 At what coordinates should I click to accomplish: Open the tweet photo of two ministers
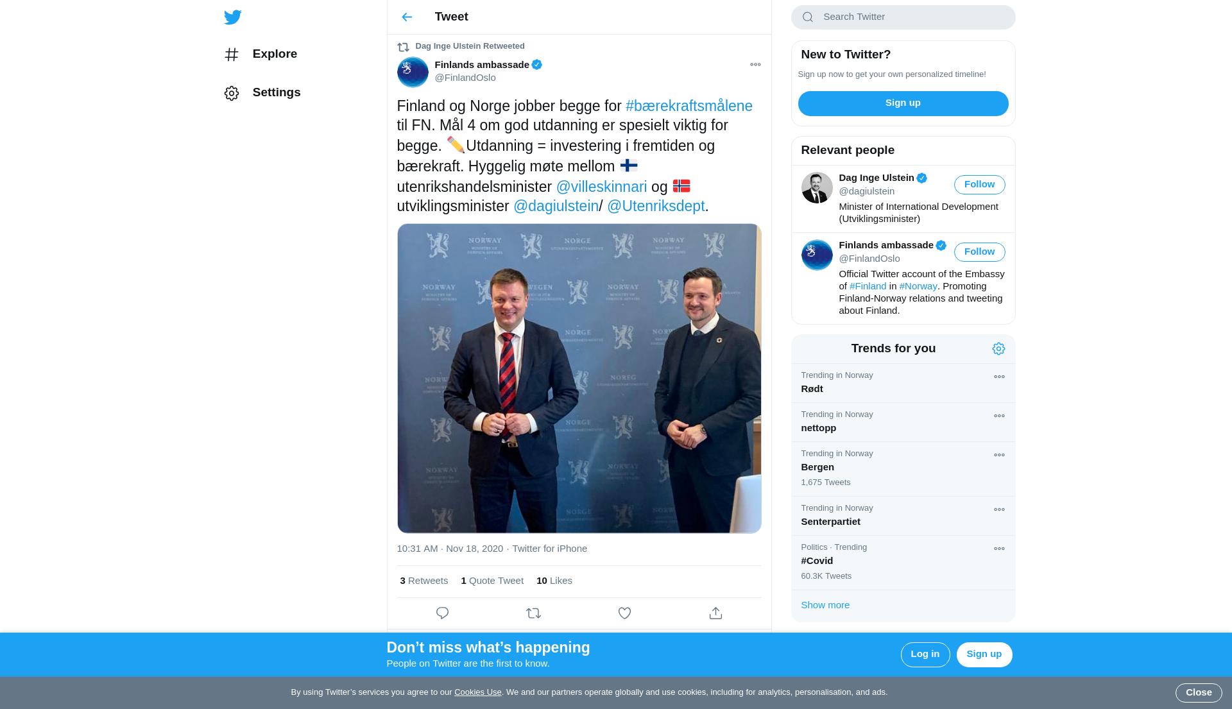579,379
